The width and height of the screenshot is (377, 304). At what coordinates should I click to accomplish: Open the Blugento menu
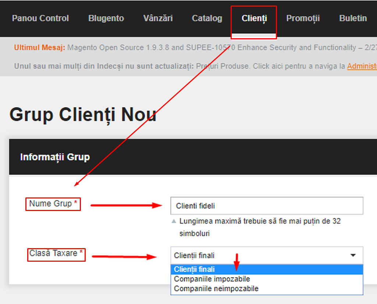tap(106, 18)
